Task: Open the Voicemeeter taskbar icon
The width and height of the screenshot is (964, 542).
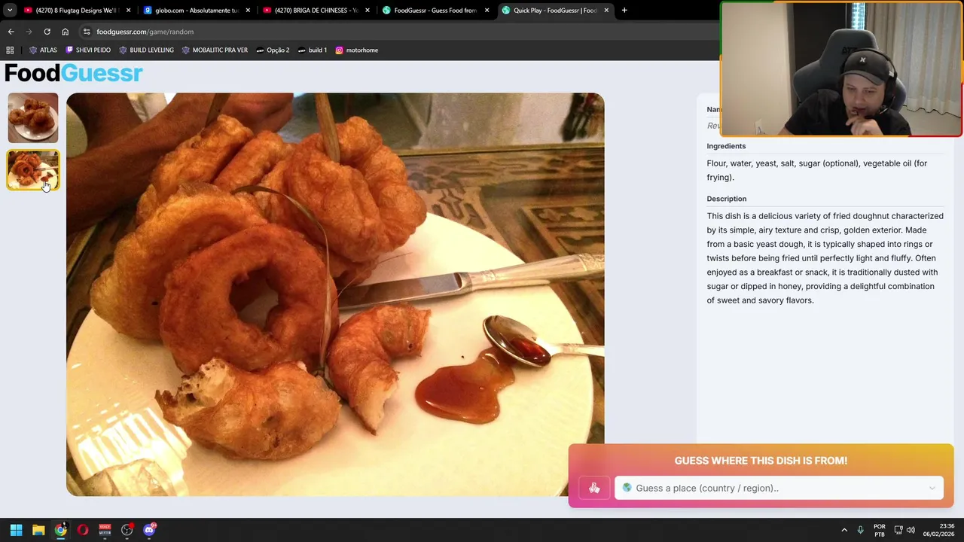Action: [105, 530]
